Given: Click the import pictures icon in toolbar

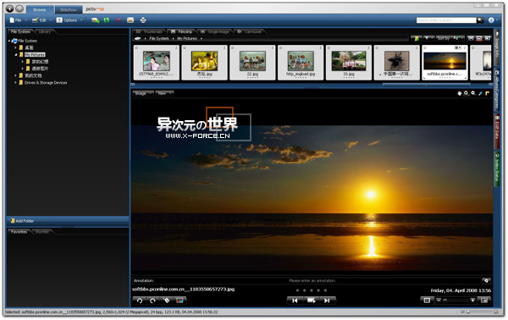Looking at the screenshot, I should click(x=95, y=20).
